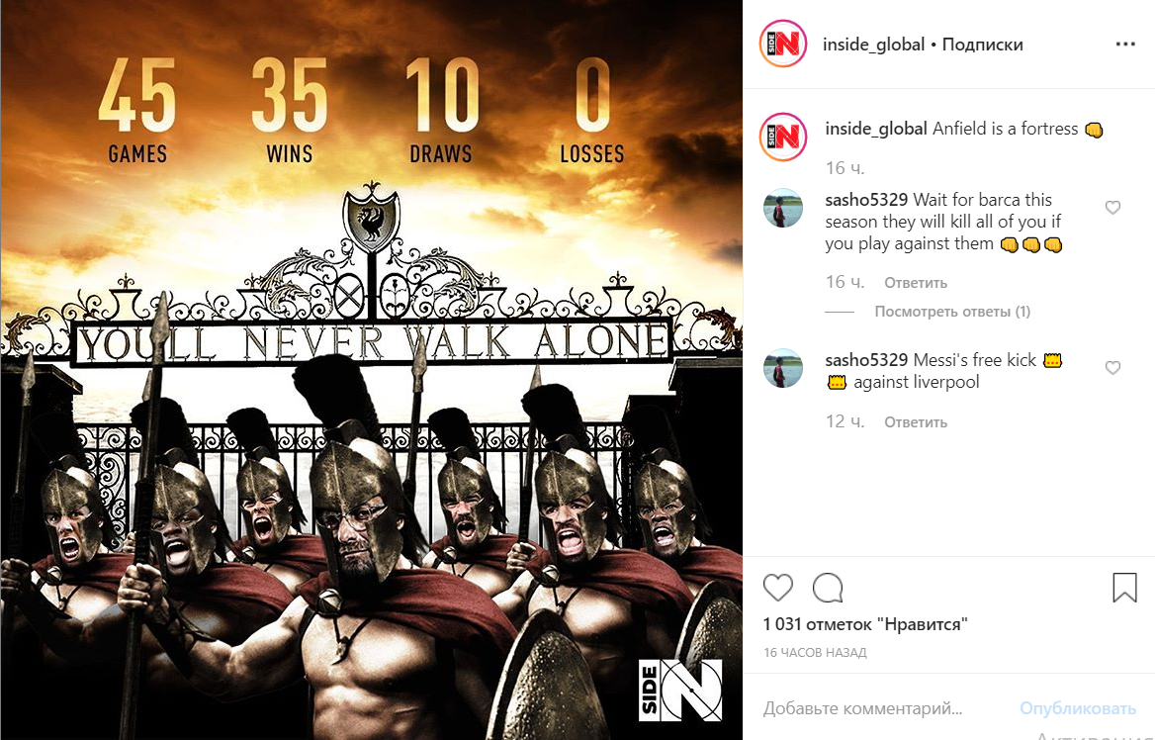Toggle the Подписки following status
The height and width of the screenshot is (740, 1155).
(x=983, y=45)
